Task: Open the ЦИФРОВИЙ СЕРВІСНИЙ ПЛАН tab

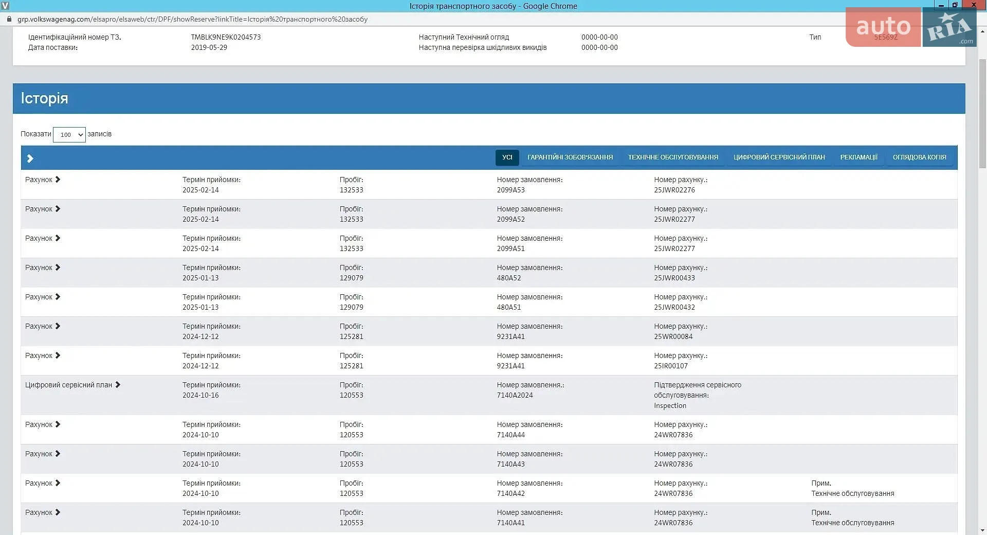Action: click(x=779, y=157)
